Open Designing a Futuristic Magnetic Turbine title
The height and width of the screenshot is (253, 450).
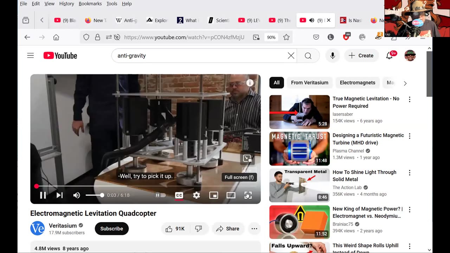[368, 139]
